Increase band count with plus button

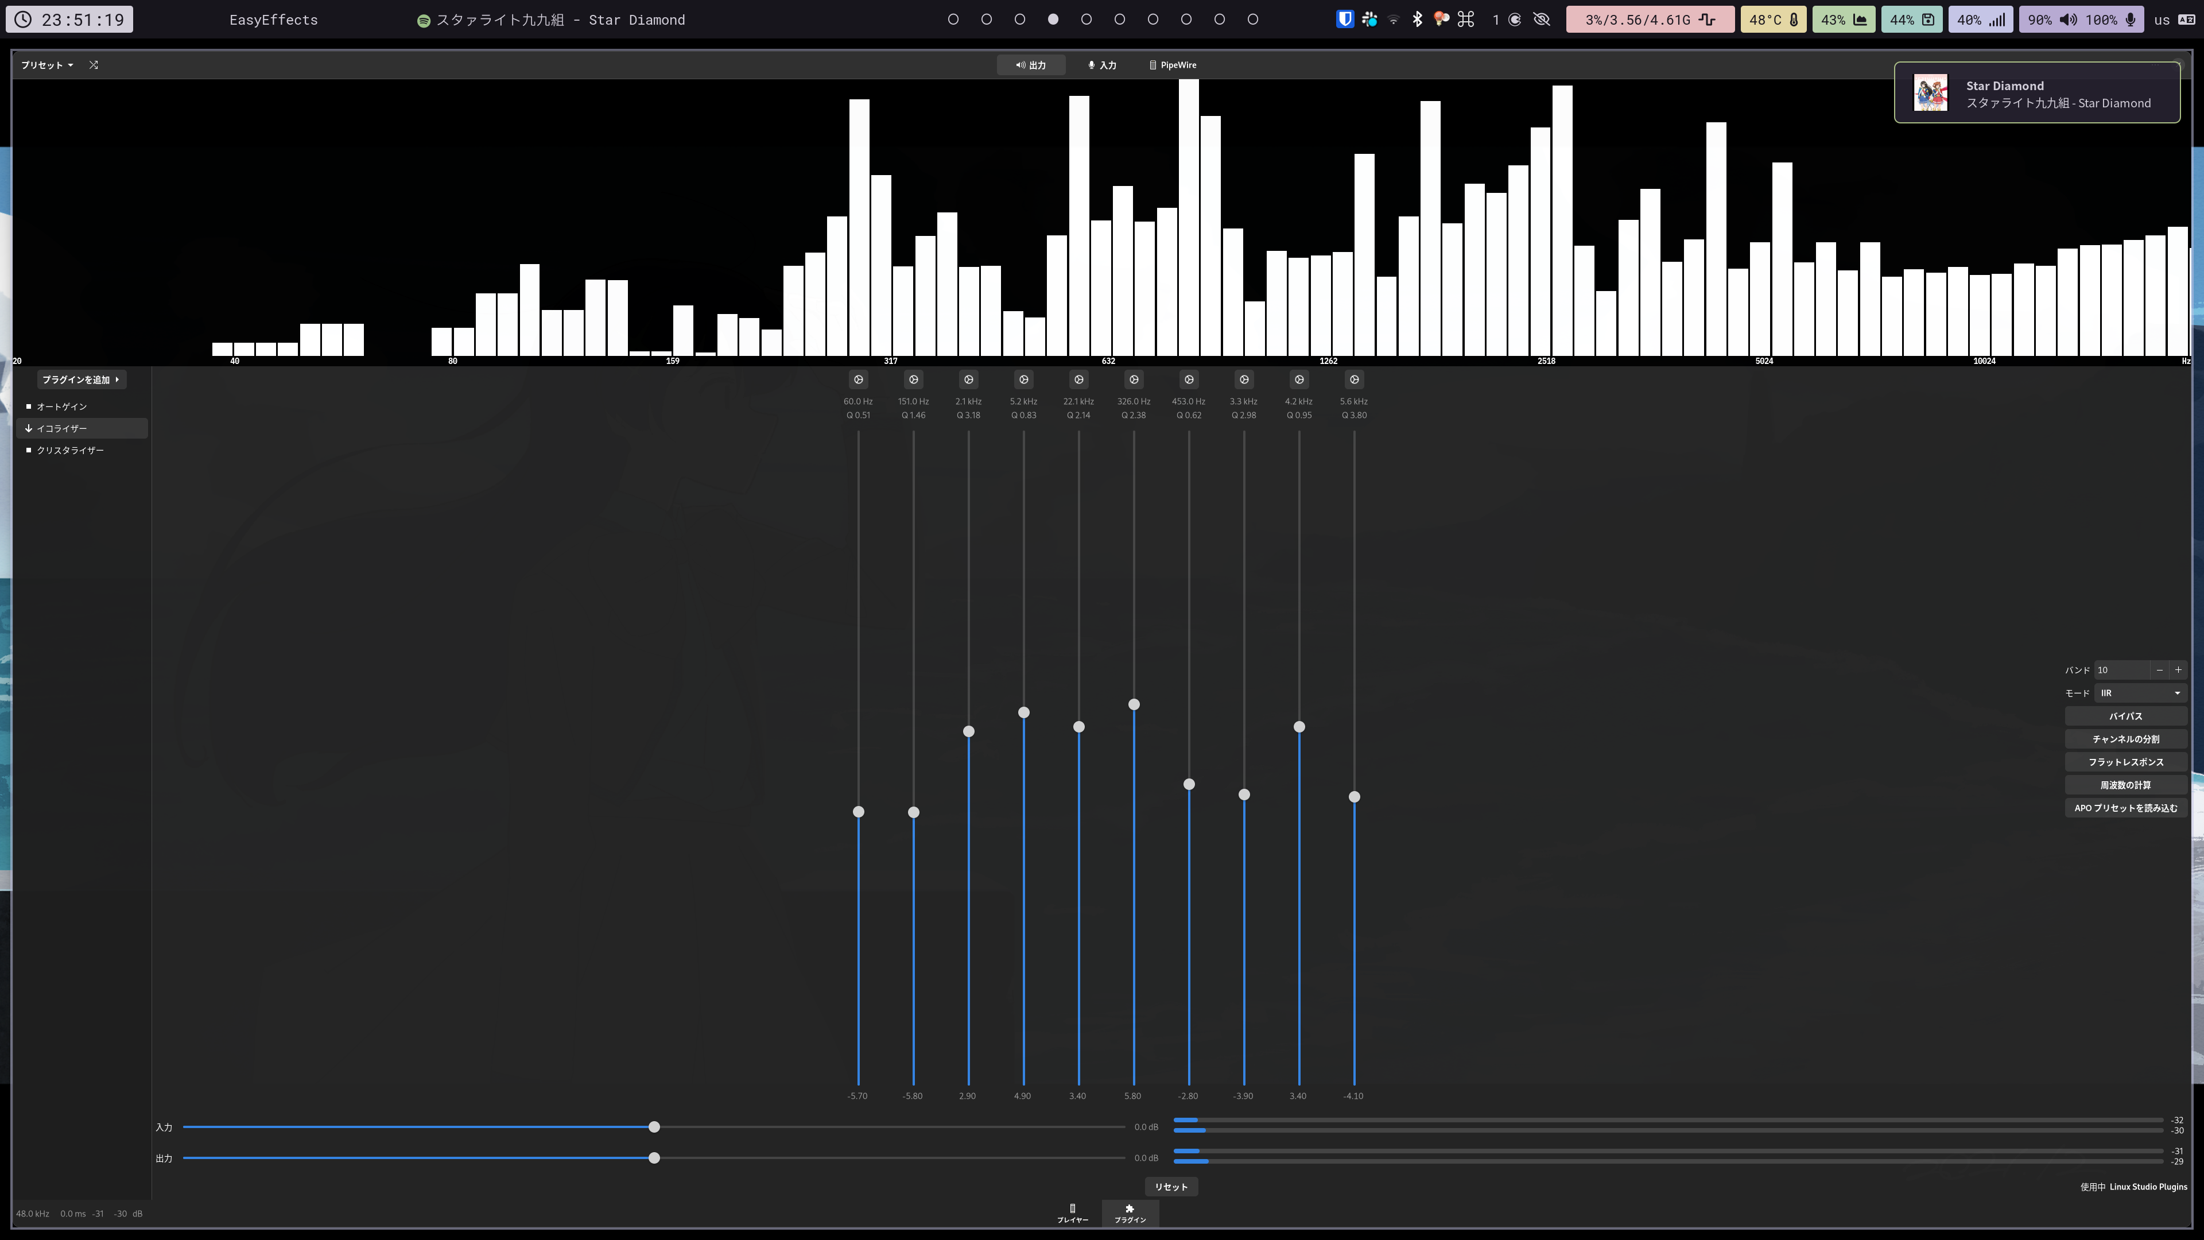2178,670
